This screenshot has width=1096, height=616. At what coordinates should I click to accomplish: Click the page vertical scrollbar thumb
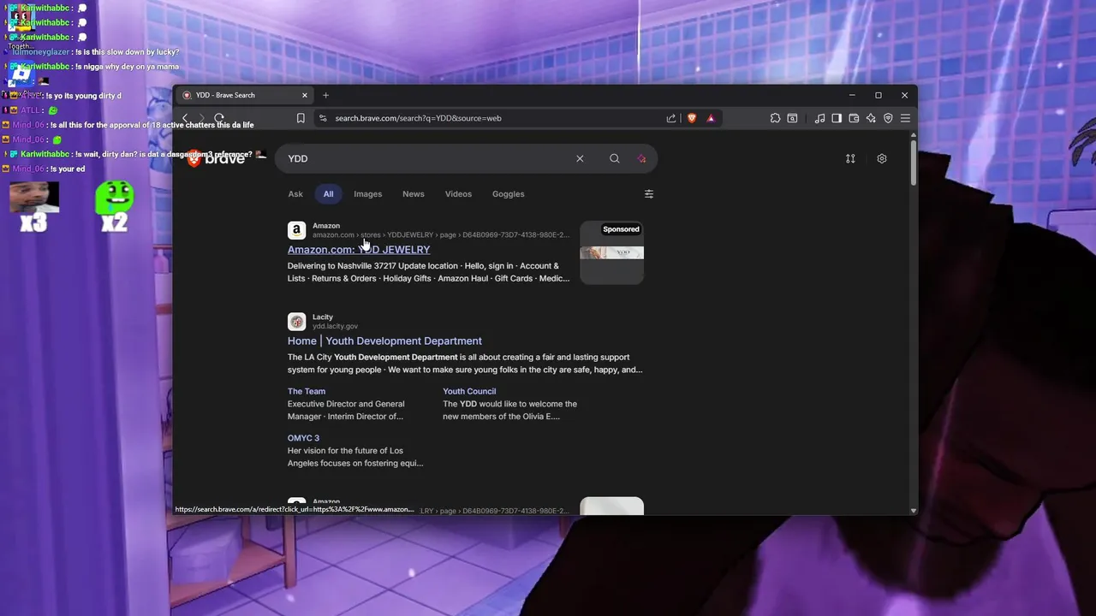[x=914, y=163]
